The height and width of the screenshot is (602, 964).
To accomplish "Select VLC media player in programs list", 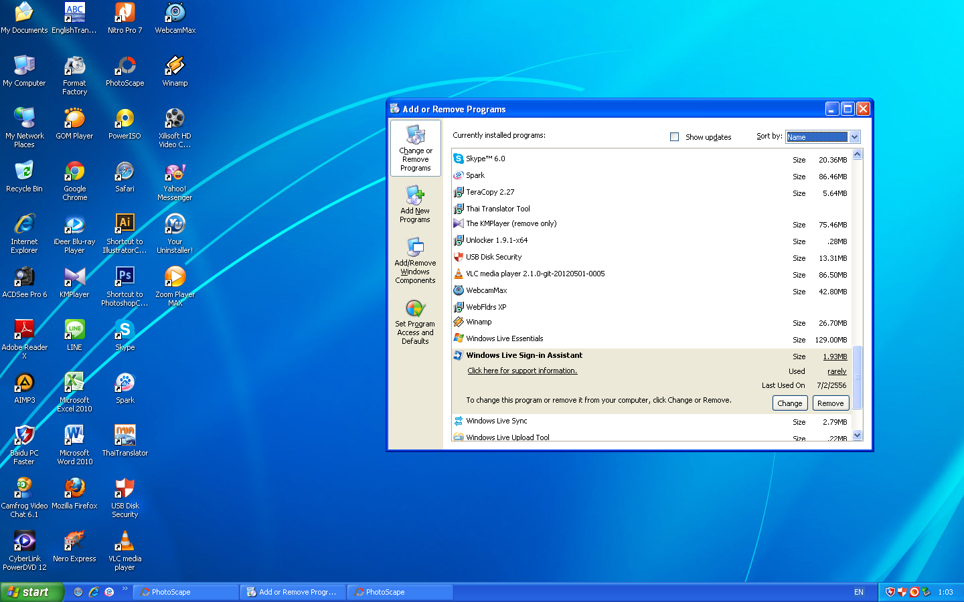I will (x=535, y=274).
